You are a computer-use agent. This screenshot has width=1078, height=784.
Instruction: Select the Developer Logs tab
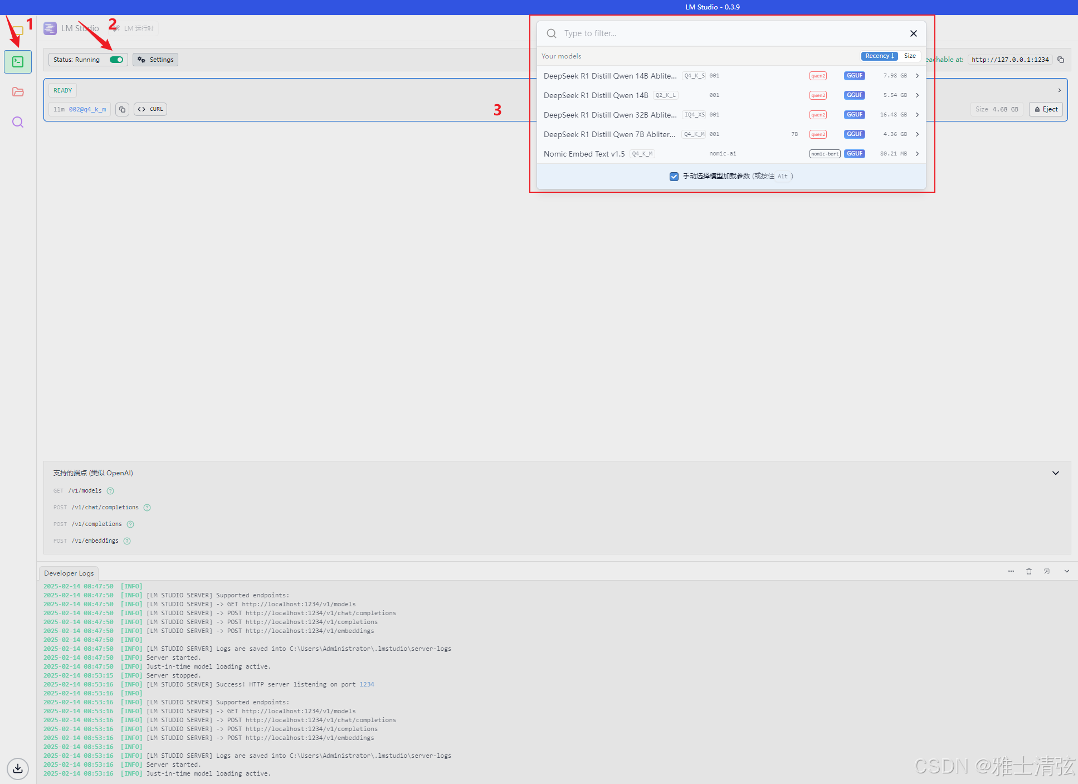[69, 573]
